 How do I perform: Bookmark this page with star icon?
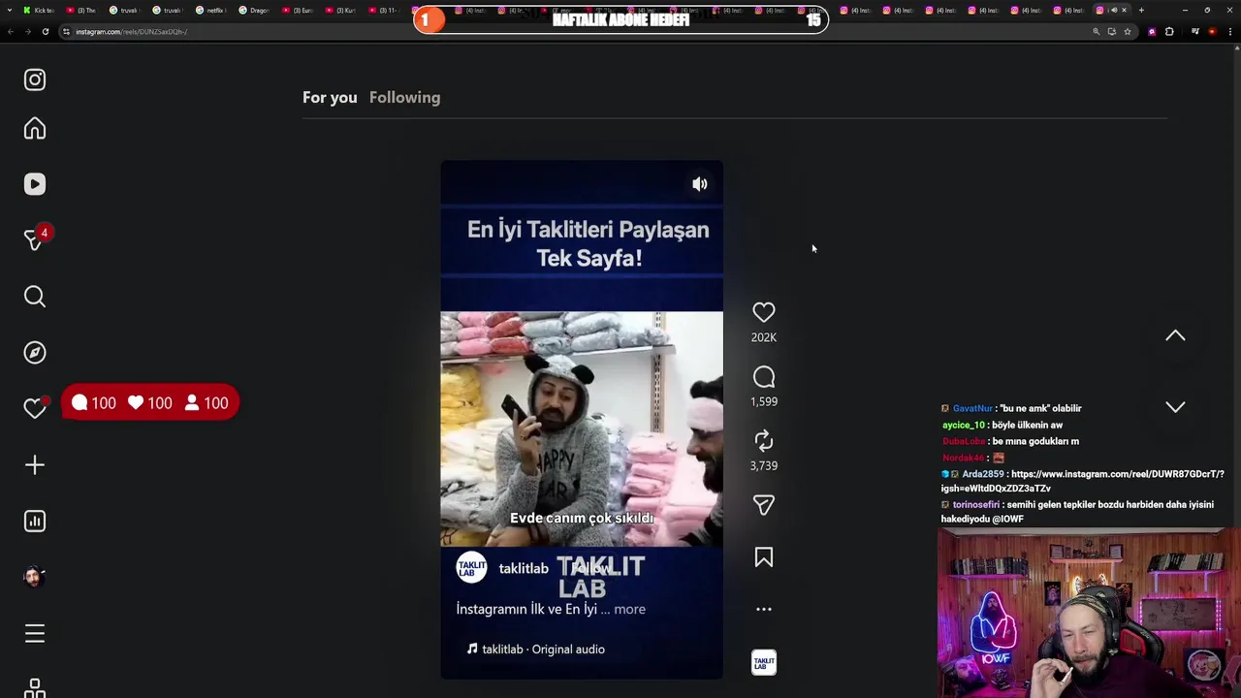pyautogui.click(x=1128, y=31)
